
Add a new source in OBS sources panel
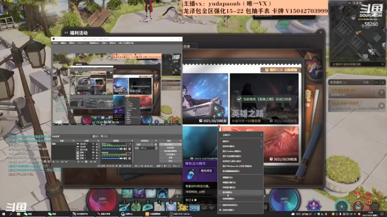[x=78, y=162]
